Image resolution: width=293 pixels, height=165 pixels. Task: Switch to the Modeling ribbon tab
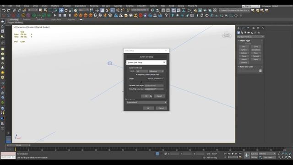point(14,19)
